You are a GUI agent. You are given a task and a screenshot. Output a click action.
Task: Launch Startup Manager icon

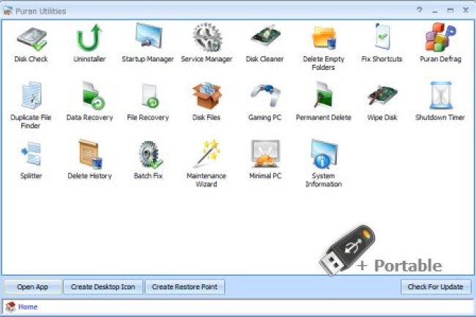(x=149, y=36)
